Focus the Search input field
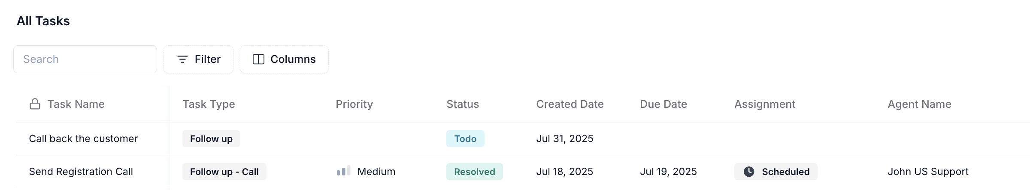Viewport: 1030px width, 190px height. 85,59
